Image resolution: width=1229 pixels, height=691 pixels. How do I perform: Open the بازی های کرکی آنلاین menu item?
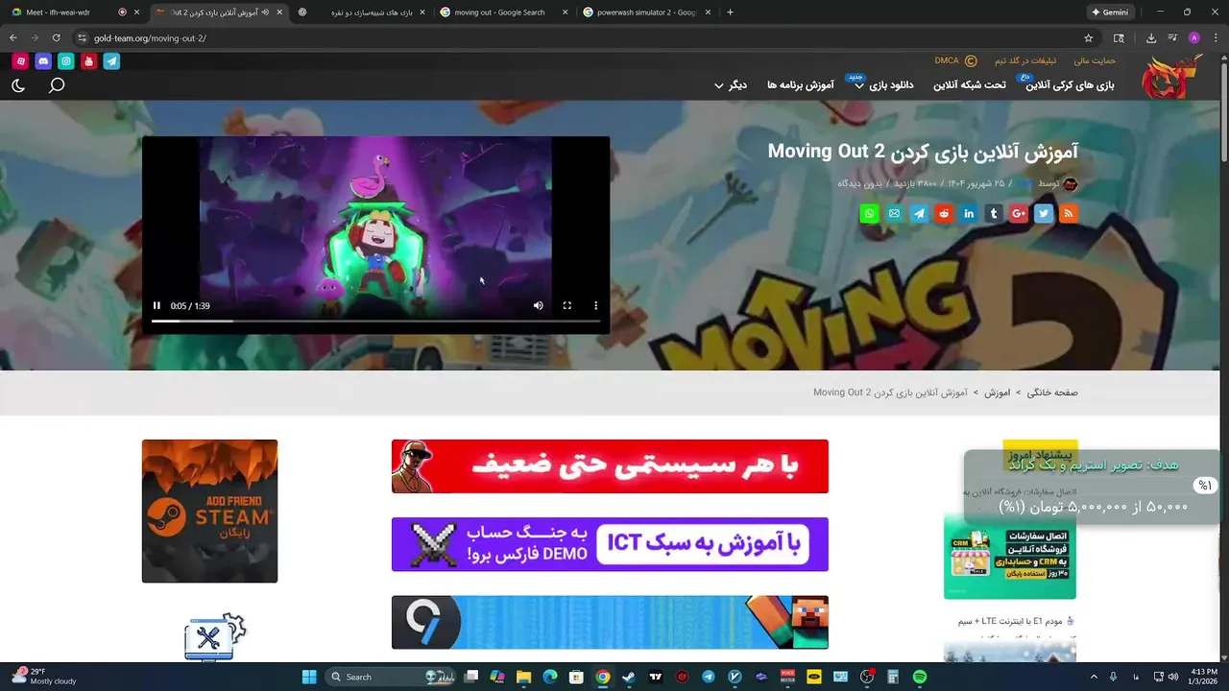(x=1070, y=85)
